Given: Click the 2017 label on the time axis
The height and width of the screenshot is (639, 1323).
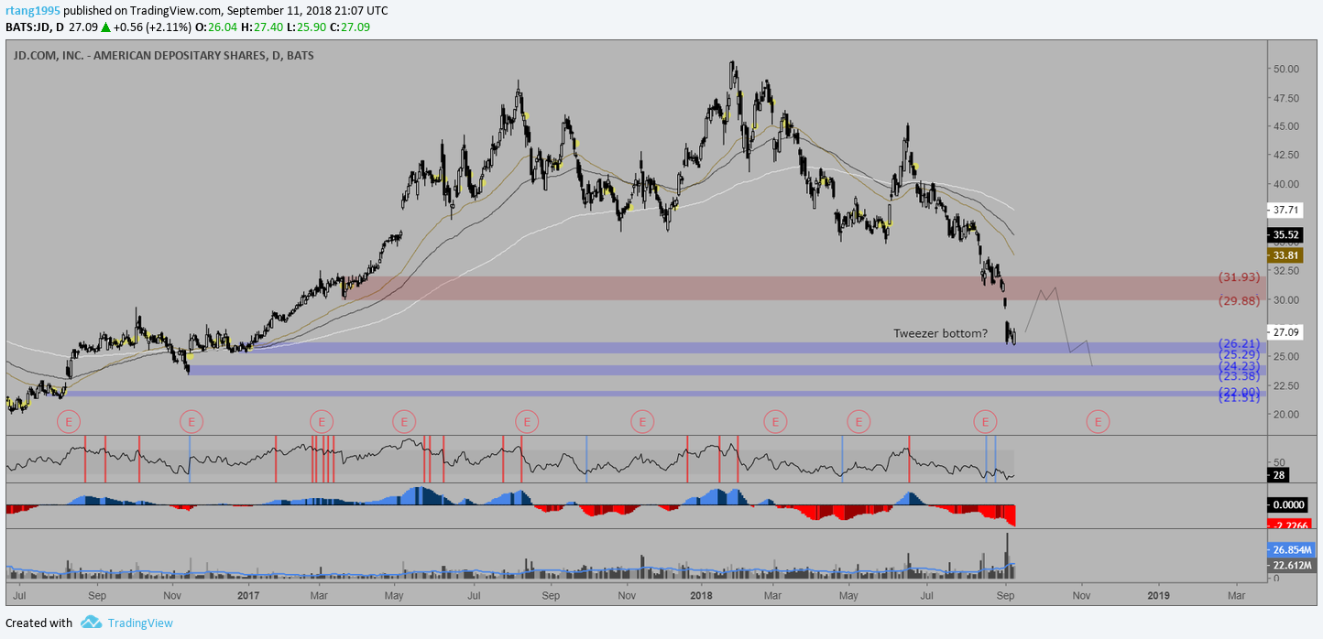Looking at the screenshot, I should (x=249, y=595).
